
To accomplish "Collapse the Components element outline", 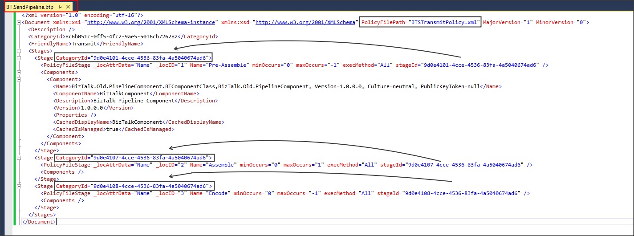I will coord(19,72).
